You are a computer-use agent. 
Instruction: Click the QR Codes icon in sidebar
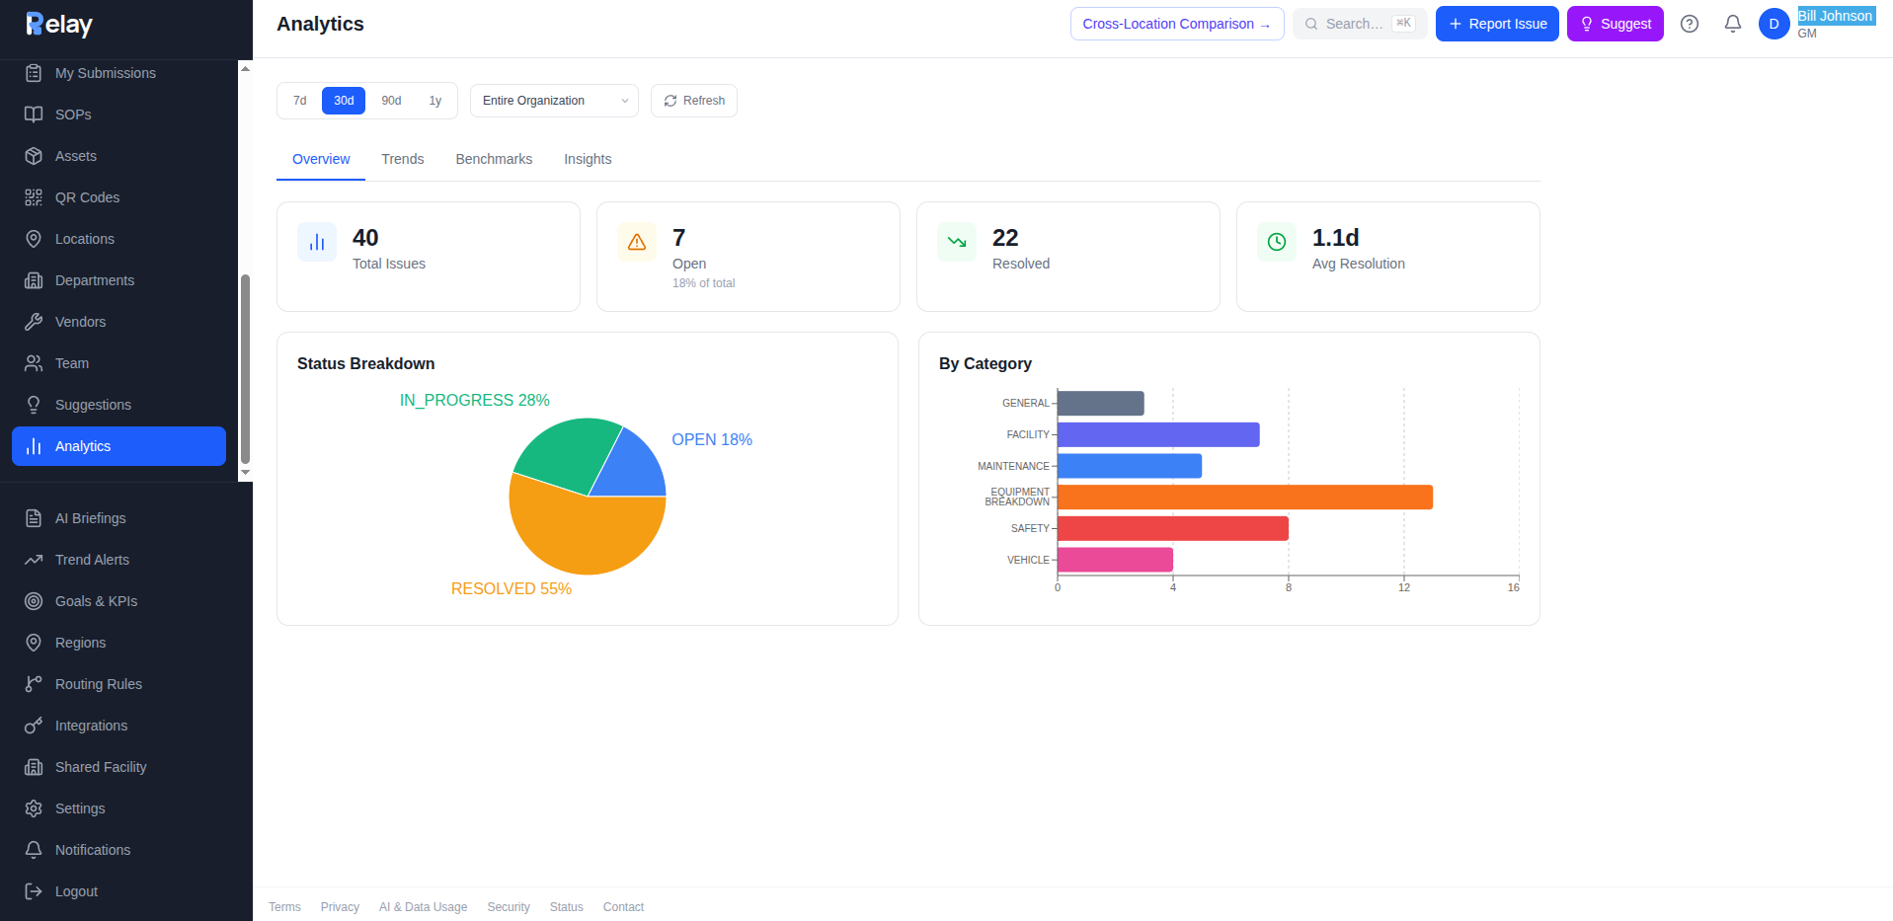tap(34, 197)
